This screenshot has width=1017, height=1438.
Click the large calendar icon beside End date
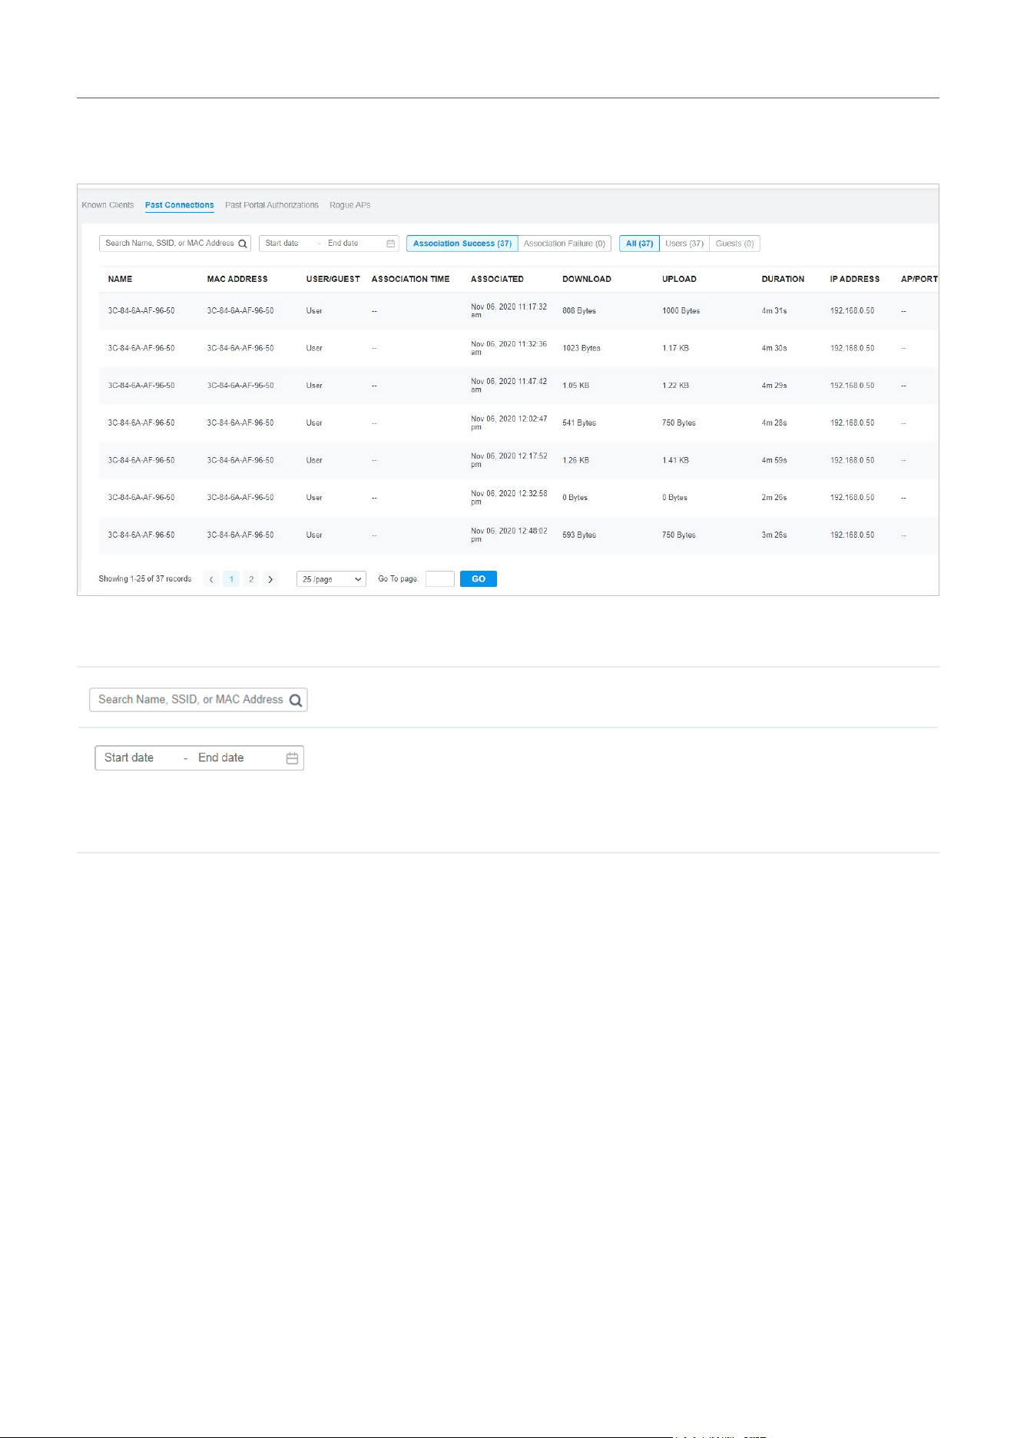[292, 758]
